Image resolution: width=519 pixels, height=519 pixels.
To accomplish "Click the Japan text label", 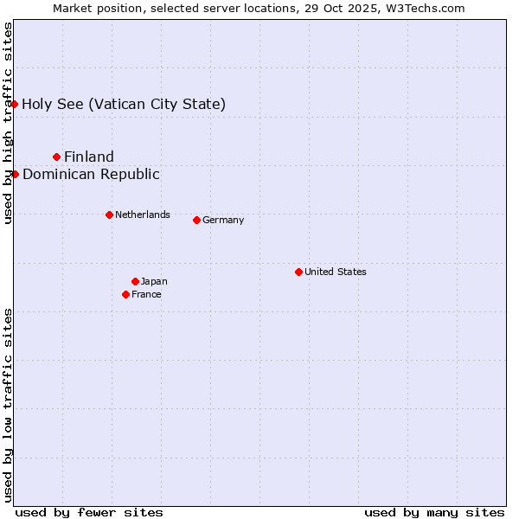I will pos(154,281).
